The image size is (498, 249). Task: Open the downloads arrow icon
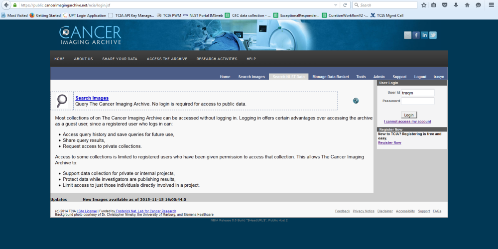456,5
